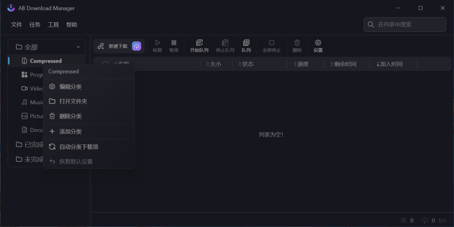Sort by 状态 column header
Viewport: 454px width, 227px height.
point(246,64)
